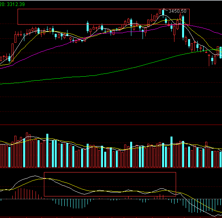Click the top edge of the upper red rectangle
This screenshot has width=222, height=218.
pyautogui.click(x=103, y=9)
